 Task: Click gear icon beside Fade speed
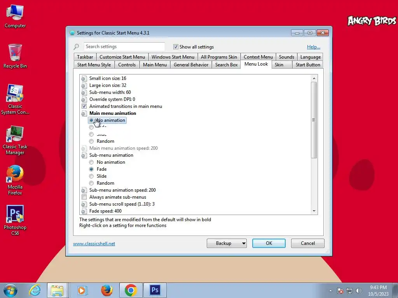[x=84, y=211]
